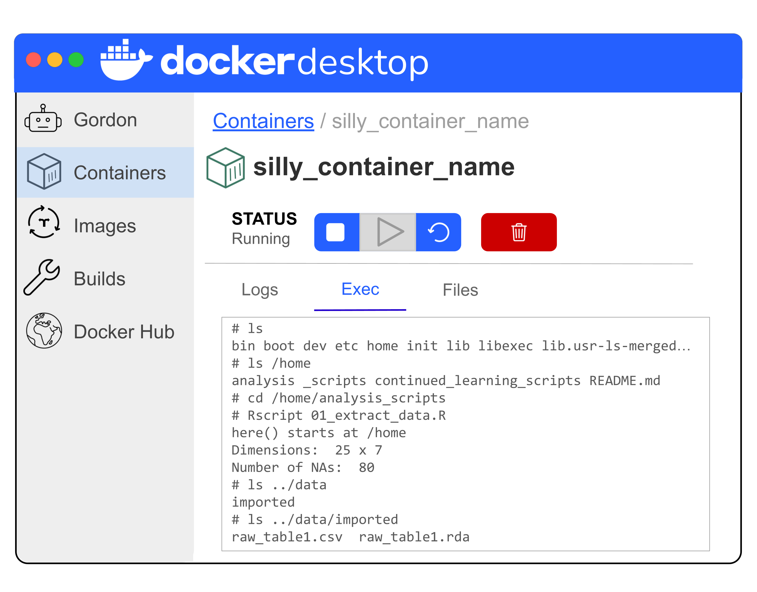
Task: Click the Docker Hub globe icon
Action: pos(44,331)
